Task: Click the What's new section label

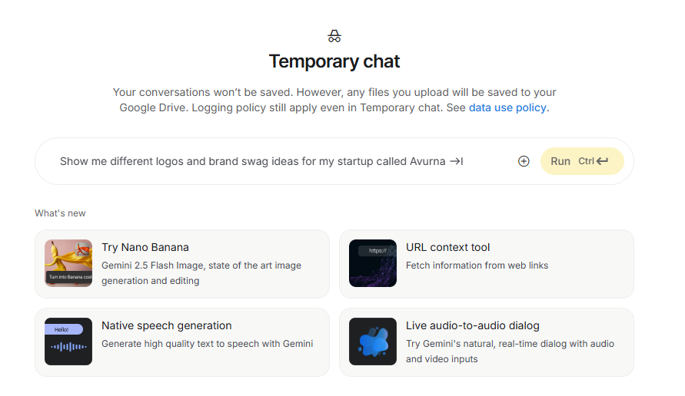Action: [60, 213]
